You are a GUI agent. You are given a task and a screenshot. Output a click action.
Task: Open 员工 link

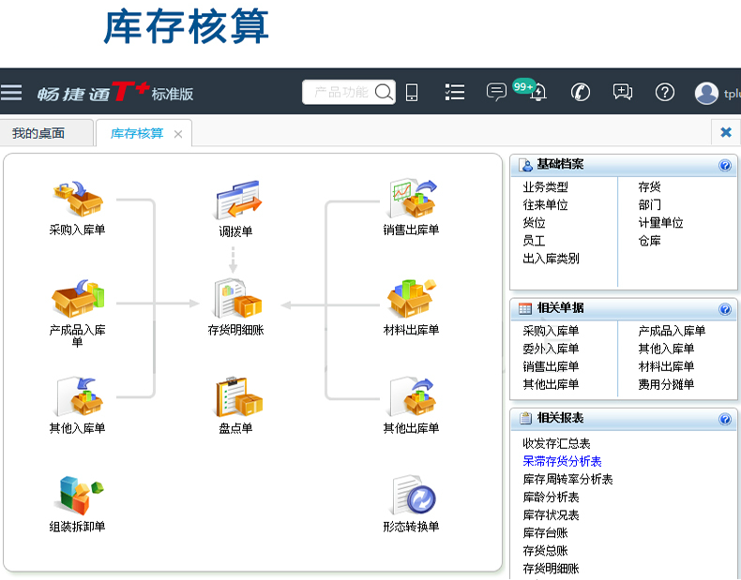[534, 241]
